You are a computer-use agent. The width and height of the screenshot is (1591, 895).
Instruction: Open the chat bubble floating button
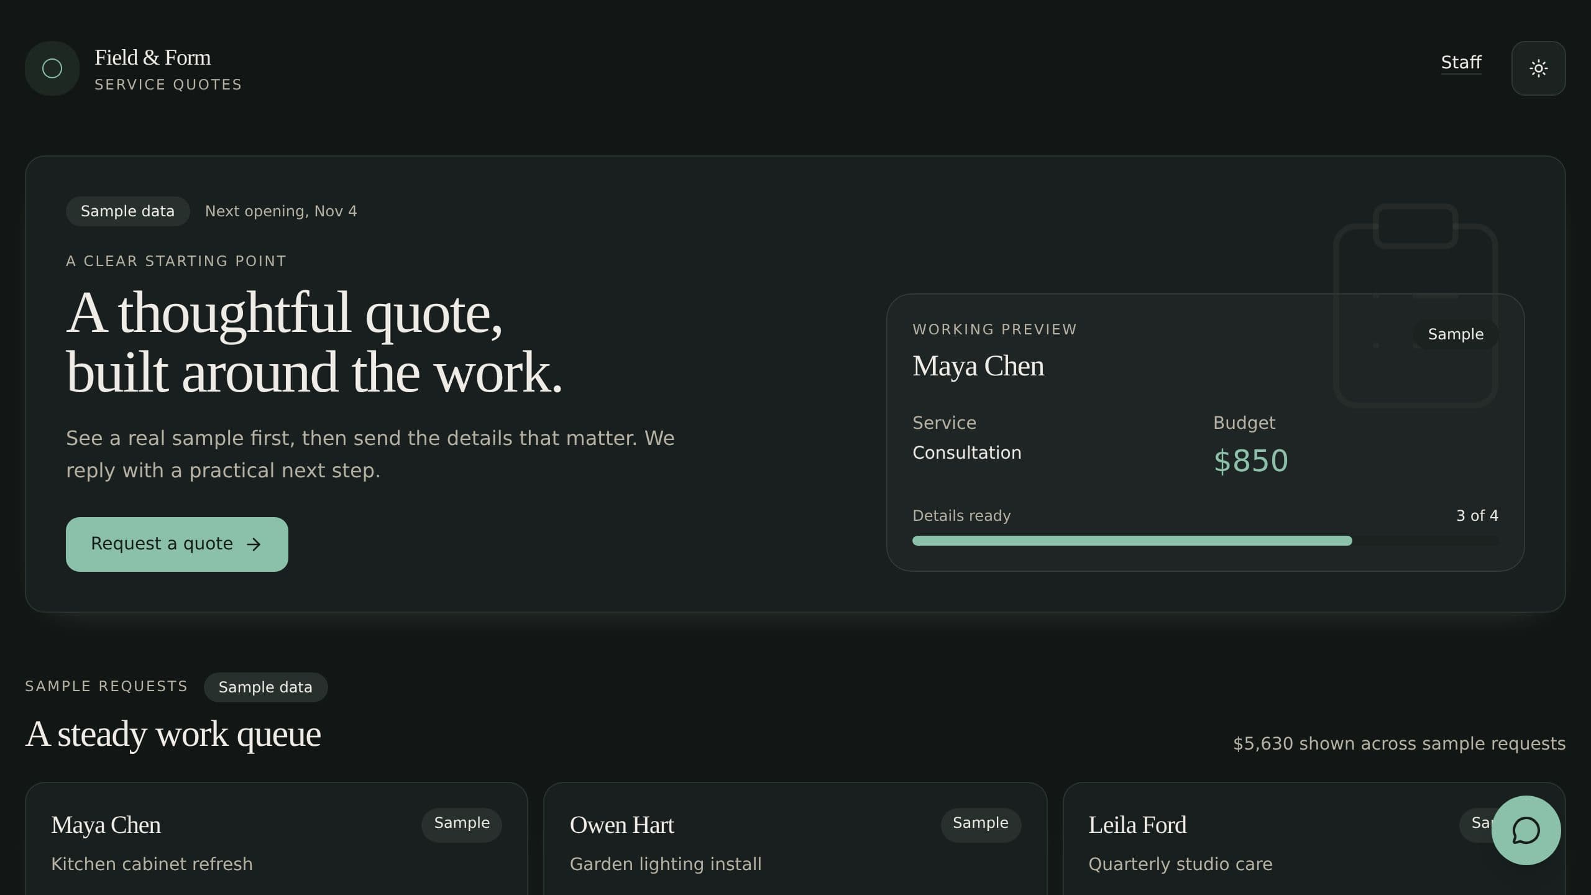click(x=1526, y=830)
